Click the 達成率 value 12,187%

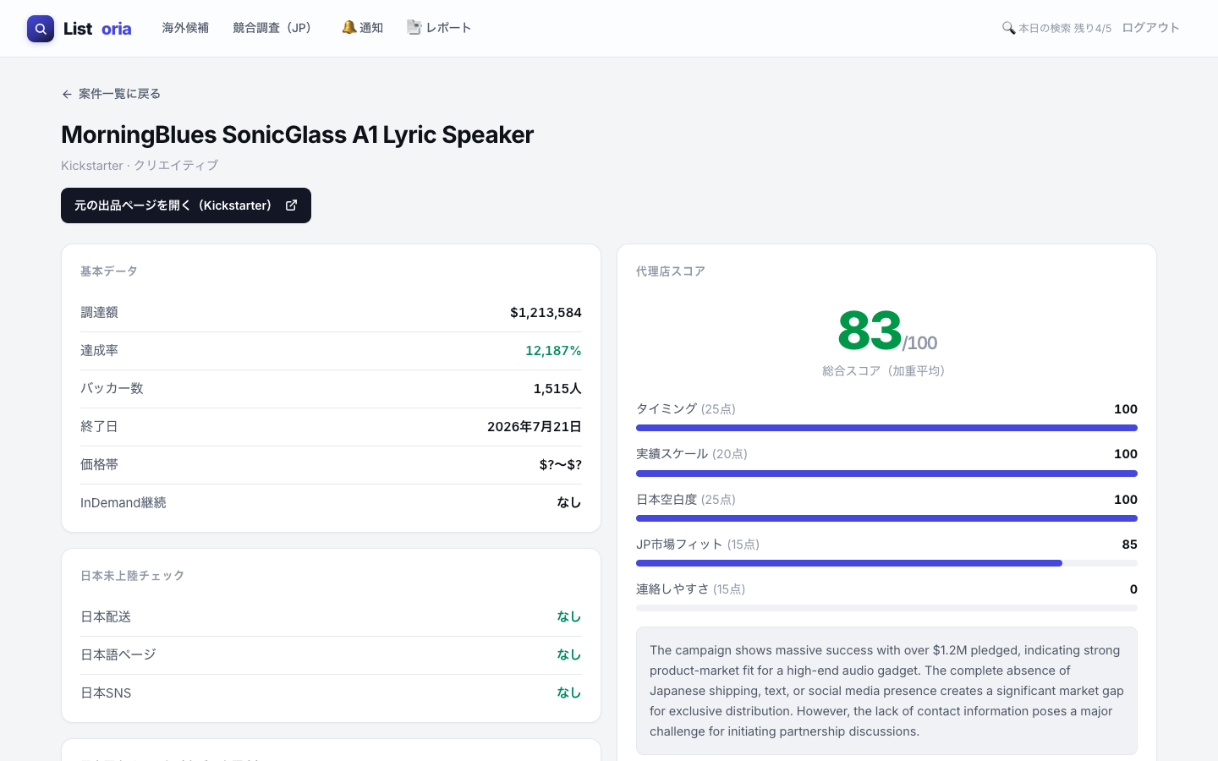(x=553, y=351)
